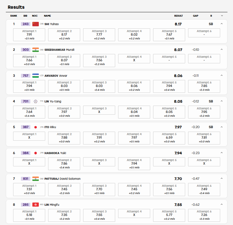Click the R column header

tap(211, 16)
